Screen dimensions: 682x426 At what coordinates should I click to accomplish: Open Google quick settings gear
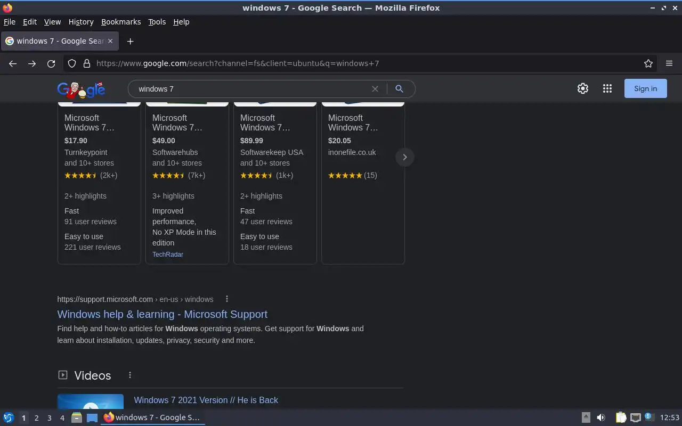coord(583,89)
